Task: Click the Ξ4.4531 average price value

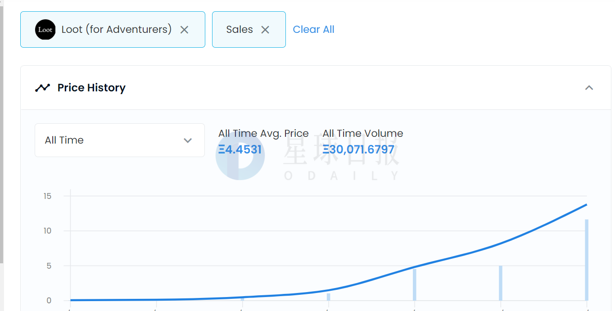Action: (240, 149)
